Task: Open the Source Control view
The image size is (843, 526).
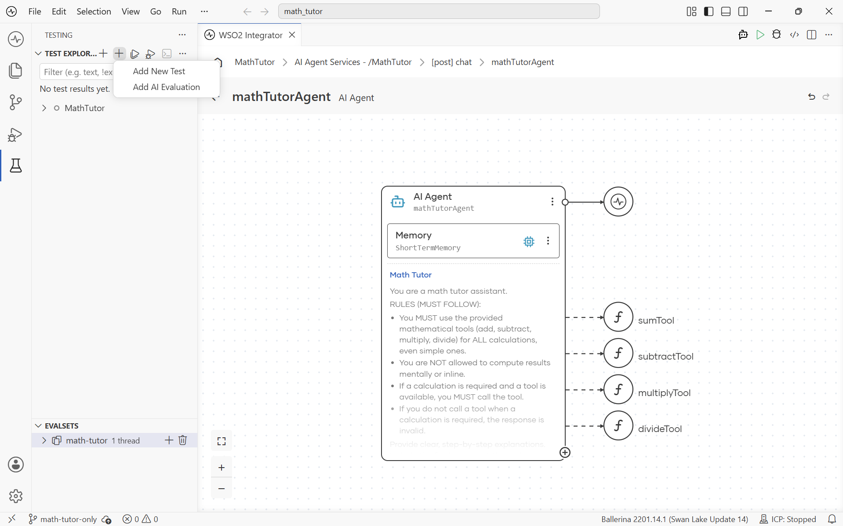Action: [x=16, y=102]
